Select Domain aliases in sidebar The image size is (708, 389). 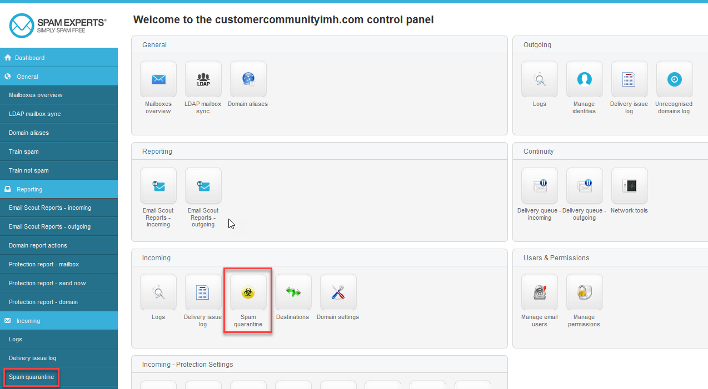[x=59, y=133]
